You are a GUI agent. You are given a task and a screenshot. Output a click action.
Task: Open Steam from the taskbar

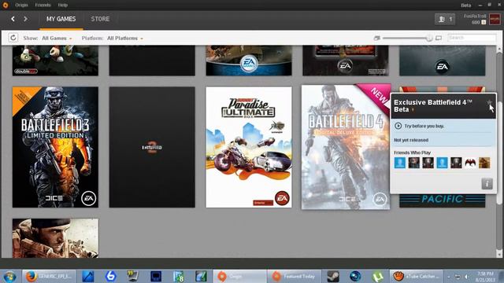coord(333,276)
